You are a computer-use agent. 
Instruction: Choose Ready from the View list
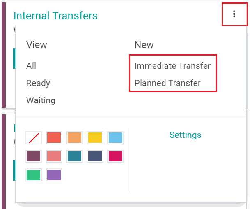pyautogui.click(x=38, y=83)
